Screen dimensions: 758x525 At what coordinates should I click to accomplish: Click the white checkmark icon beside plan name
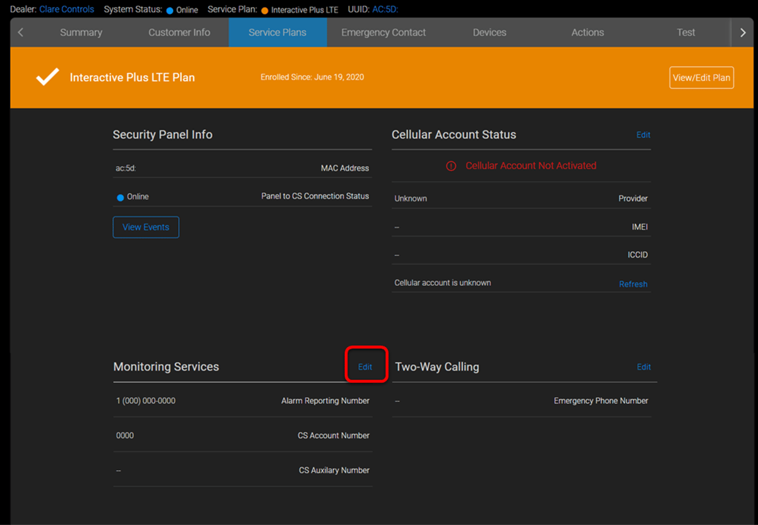coord(47,77)
